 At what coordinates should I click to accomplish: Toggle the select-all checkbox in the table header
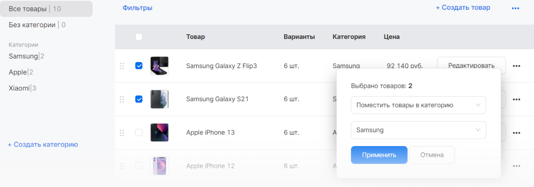(139, 37)
